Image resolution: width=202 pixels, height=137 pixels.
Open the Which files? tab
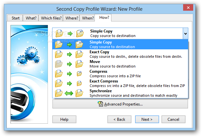[51, 18]
